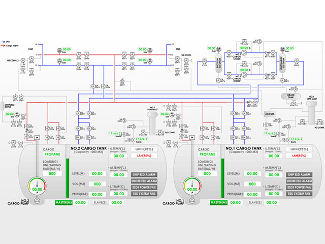Click the PROPANE cargo field of NO.2 tank
This screenshot has width=325, height=244.
tap(52, 155)
